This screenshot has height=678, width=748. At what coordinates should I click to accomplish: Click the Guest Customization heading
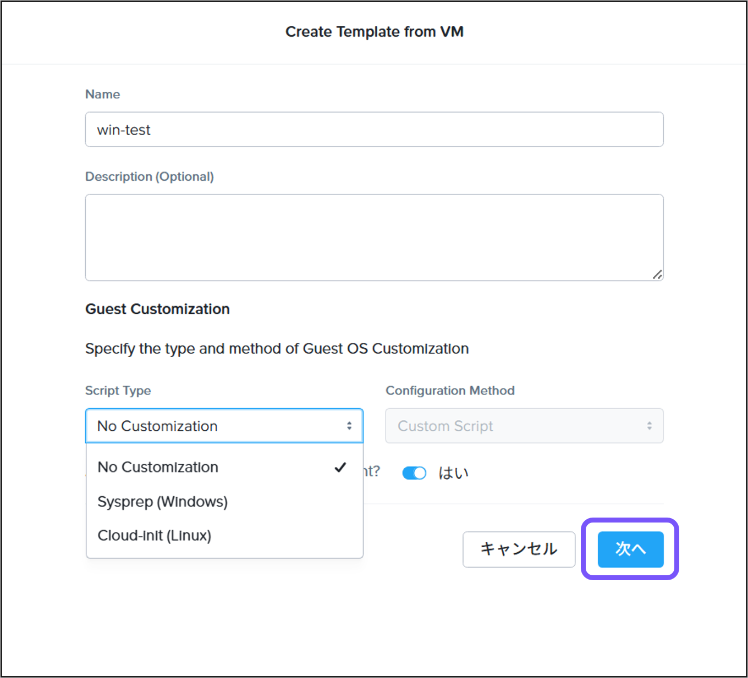[157, 309]
